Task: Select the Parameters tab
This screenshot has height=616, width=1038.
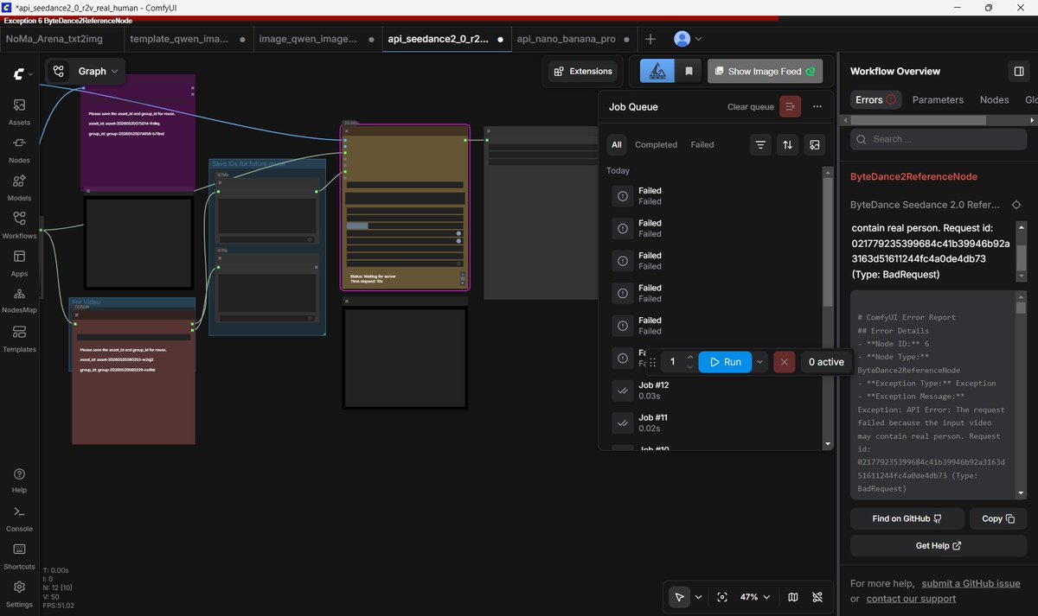Action: pos(938,99)
